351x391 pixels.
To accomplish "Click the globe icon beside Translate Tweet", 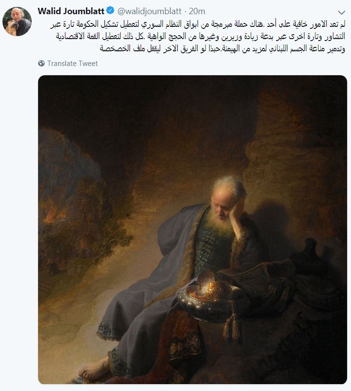I will click(41, 64).
